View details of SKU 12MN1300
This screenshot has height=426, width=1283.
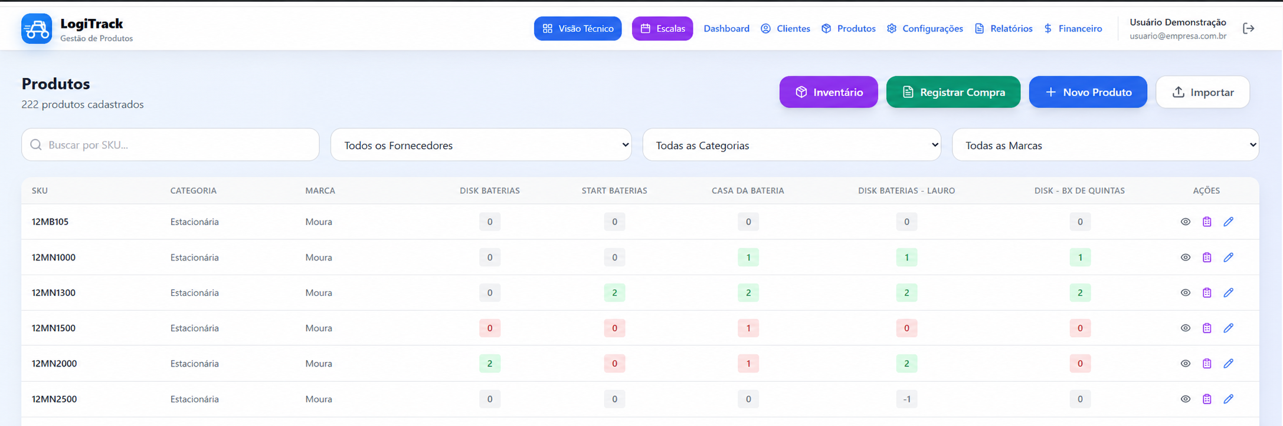1185,293
